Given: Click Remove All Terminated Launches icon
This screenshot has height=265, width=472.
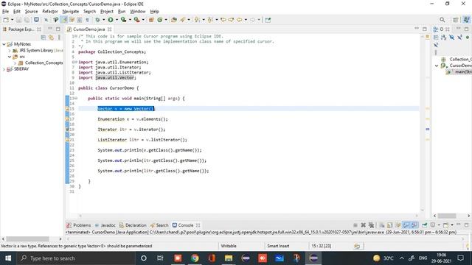Looking at the screenshot, I should (371, 225).
